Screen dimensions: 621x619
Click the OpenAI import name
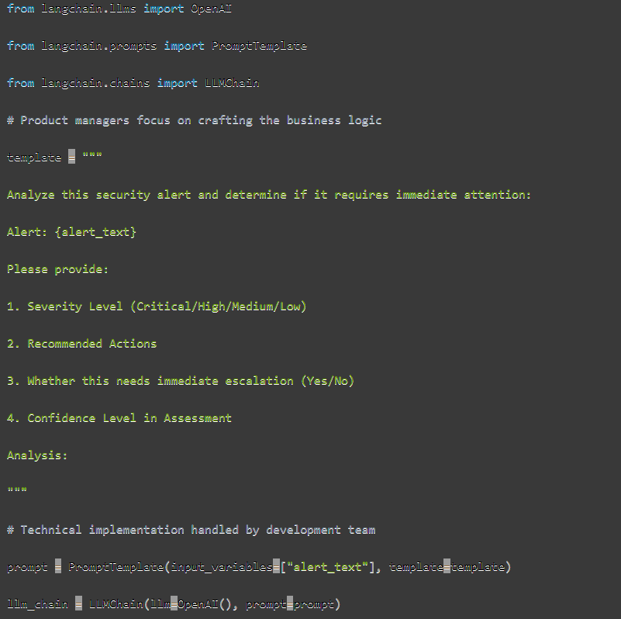211,9
